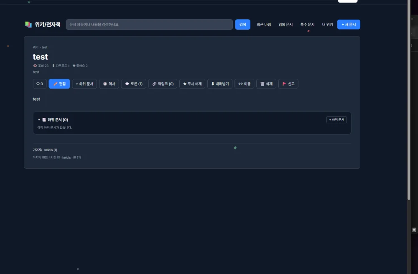
Task: Navigate to 내 위키
Action: tap(327, 25)
